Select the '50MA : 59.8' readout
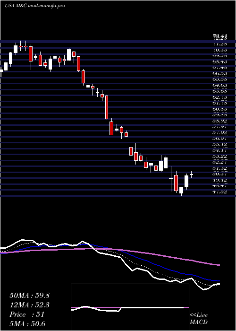Image resolution: width=236 pixels, height=331 pixels. click(29, 296)
